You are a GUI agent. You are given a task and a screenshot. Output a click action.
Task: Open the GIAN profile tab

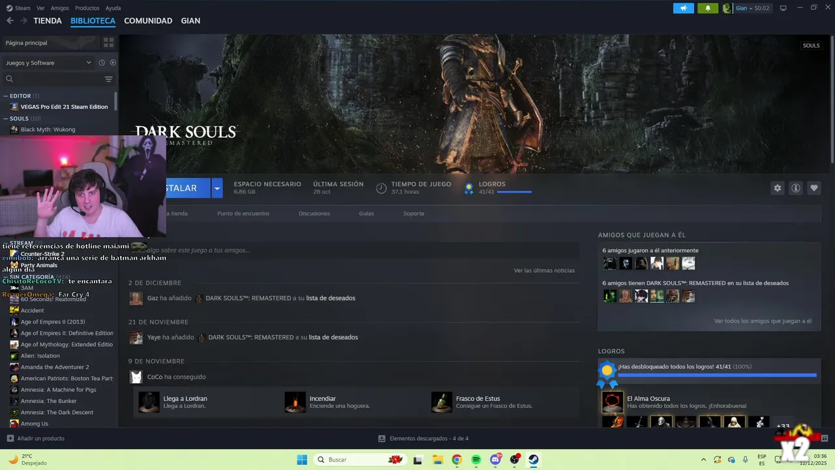(190, 21)
